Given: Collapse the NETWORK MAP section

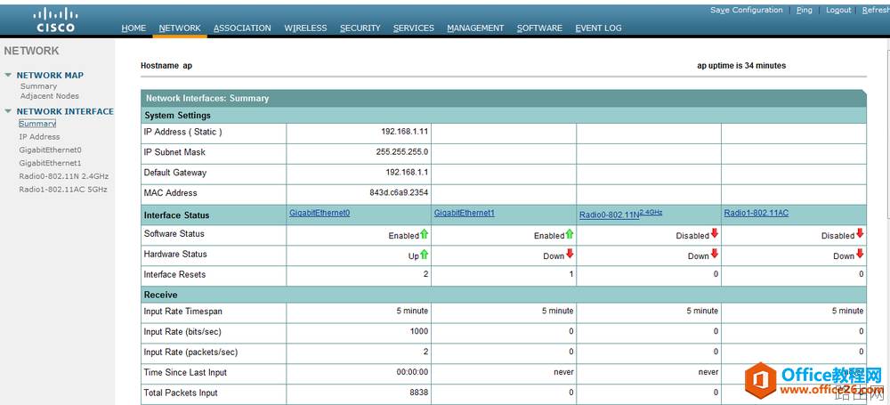Looking at the screenshot, I should [8, 75].
